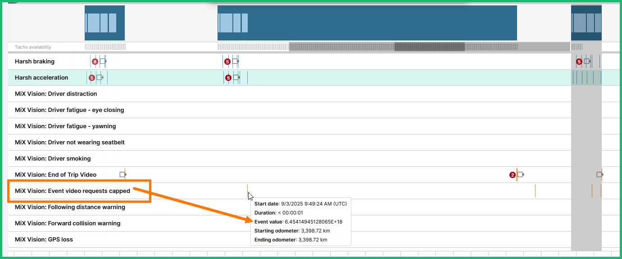Select MiX Vision: Driver fatigue - yawning row
The width and height of the screenshot is (622, 259).
65,126
